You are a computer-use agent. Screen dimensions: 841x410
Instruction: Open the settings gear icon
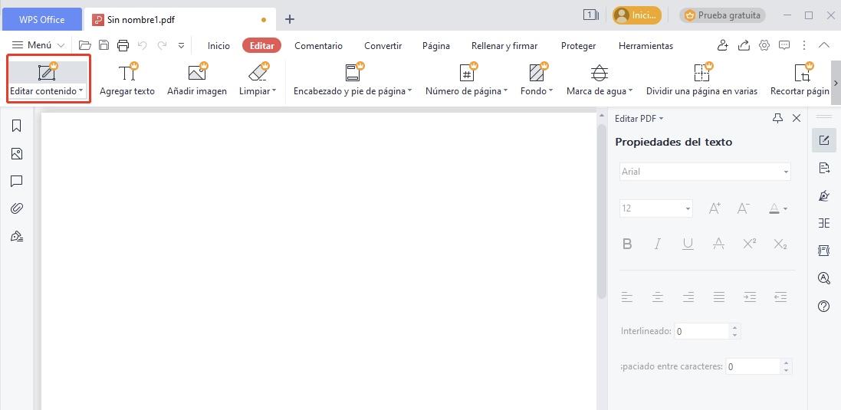coord(764,45)
